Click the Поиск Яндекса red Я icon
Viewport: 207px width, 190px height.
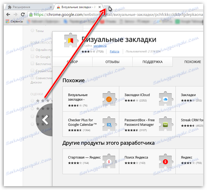coord(165,162)
